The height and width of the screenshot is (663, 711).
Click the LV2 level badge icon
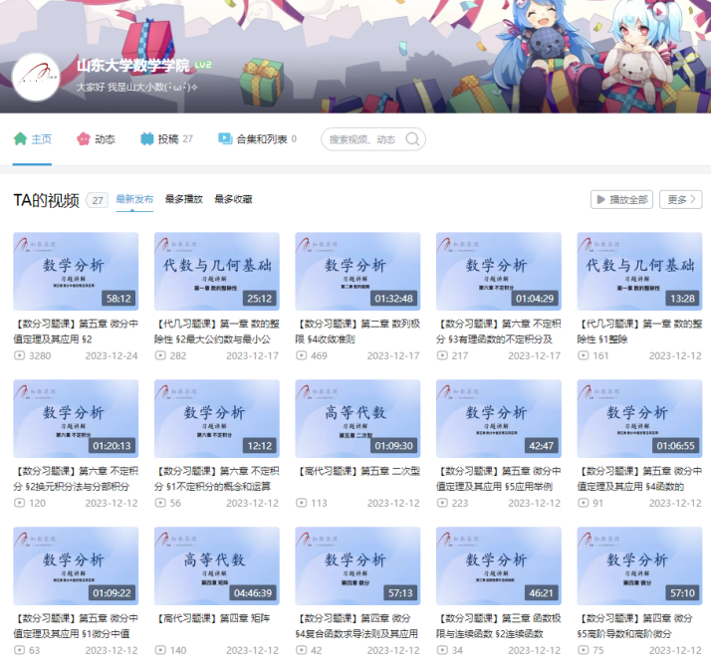(203, 66)
